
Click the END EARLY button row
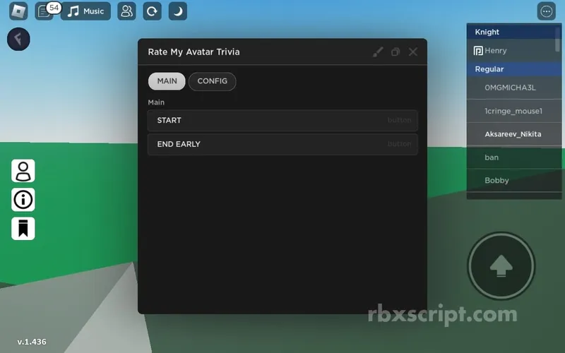(282, 144)
